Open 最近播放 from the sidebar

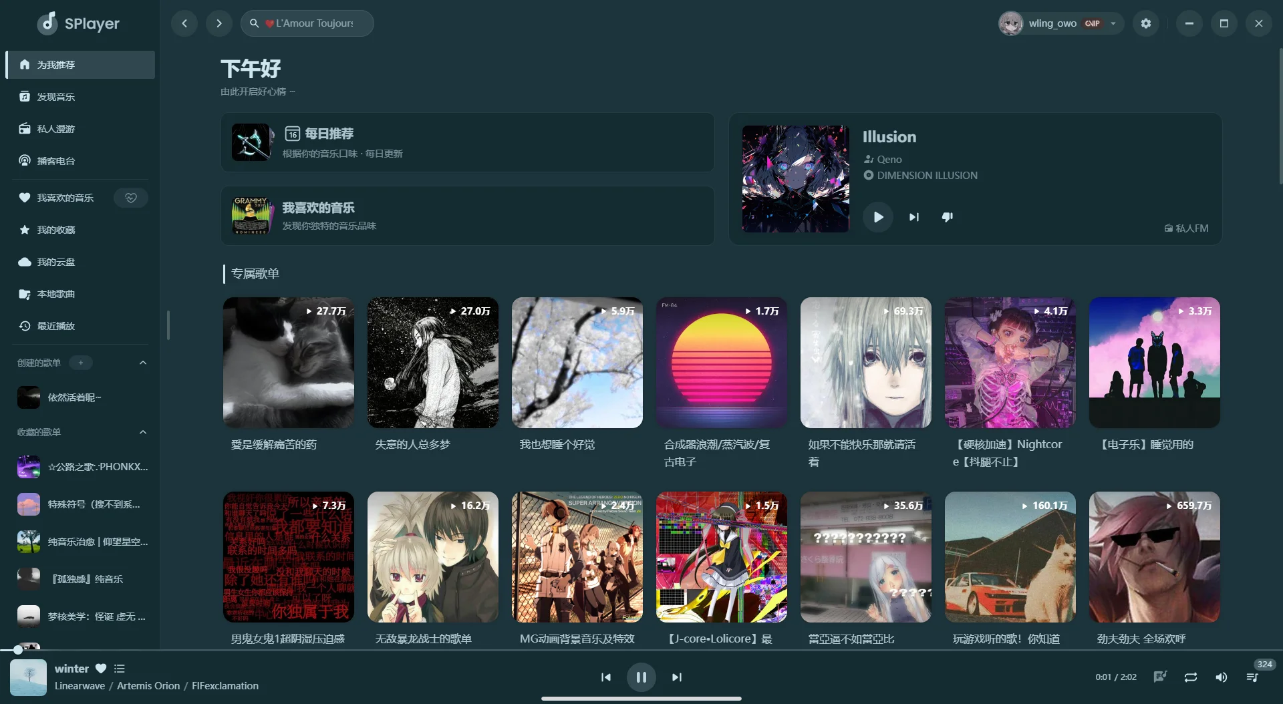80,326
